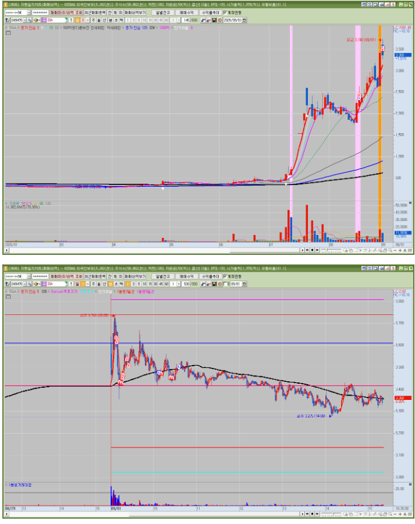
Task: Click play control below bottom chart
Action: point(303,514)
